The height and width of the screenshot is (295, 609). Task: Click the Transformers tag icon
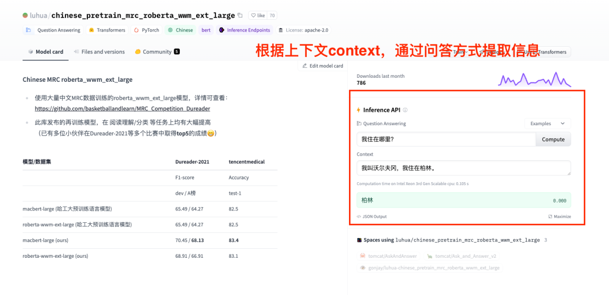(92, 30)
